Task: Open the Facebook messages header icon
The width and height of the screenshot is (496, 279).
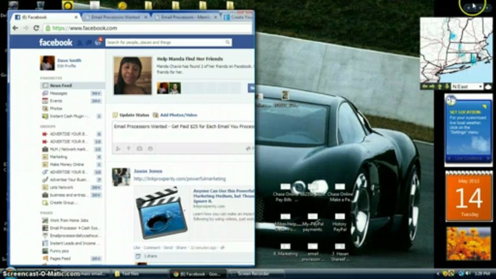Action: [89, 42]
